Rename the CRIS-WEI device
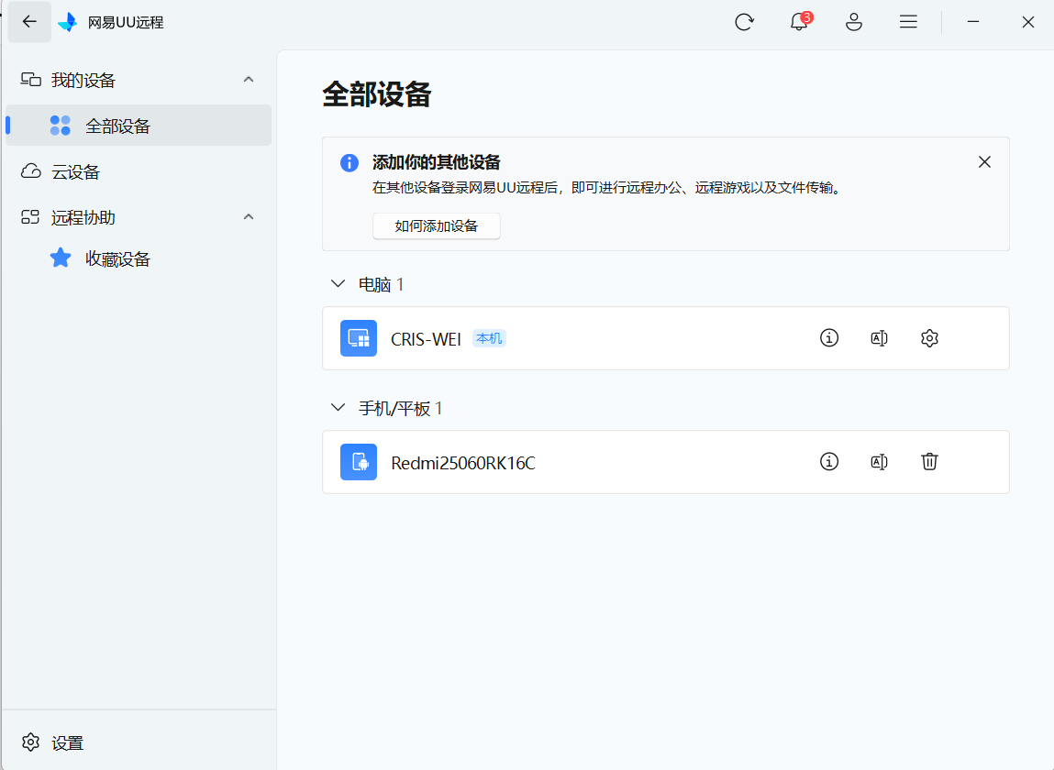 [879, 338]
